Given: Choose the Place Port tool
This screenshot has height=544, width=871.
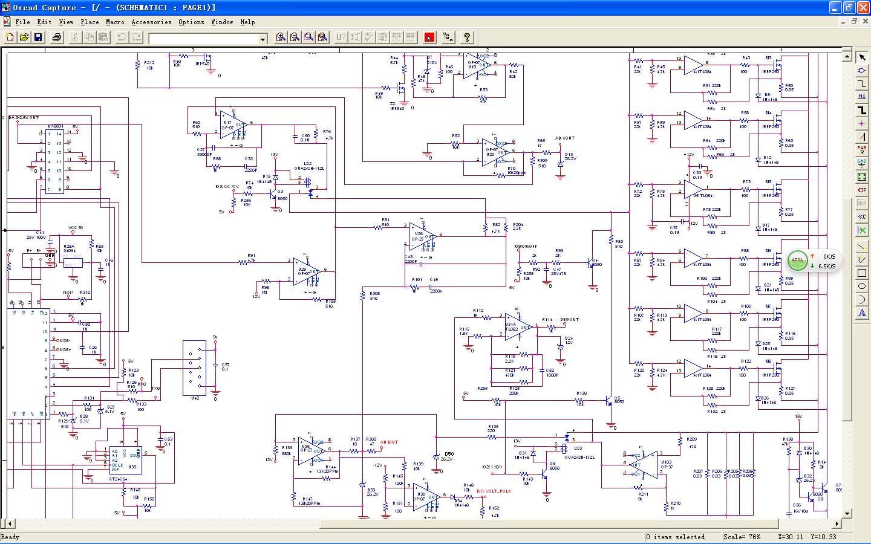Looking at the screenshot, I should [x=862, y=190].
